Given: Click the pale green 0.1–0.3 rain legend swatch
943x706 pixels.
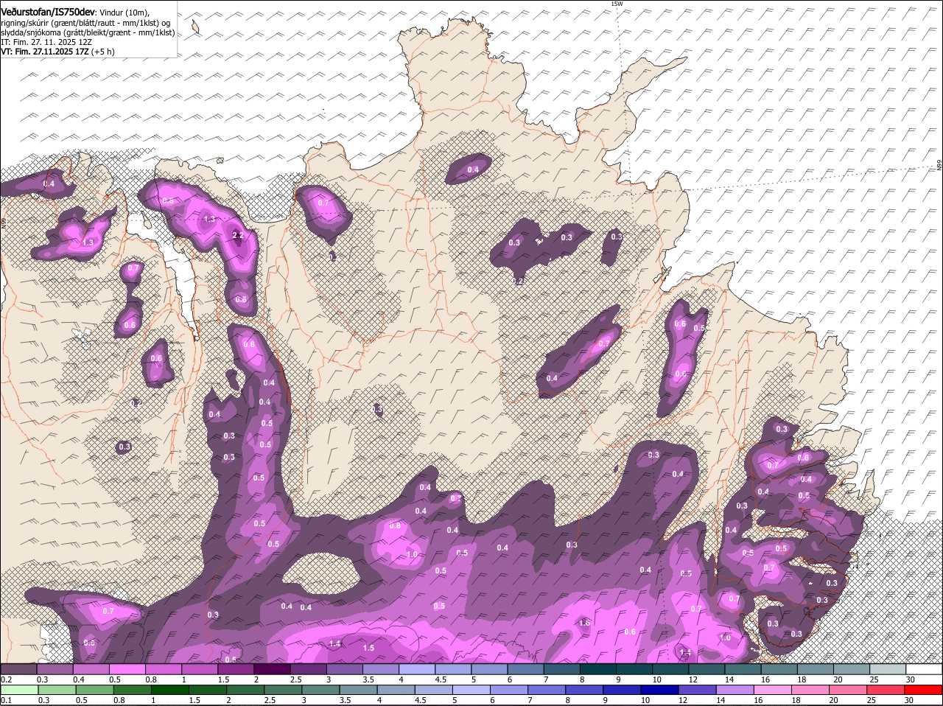Looking at the screenshot, I should pos(18,690).
